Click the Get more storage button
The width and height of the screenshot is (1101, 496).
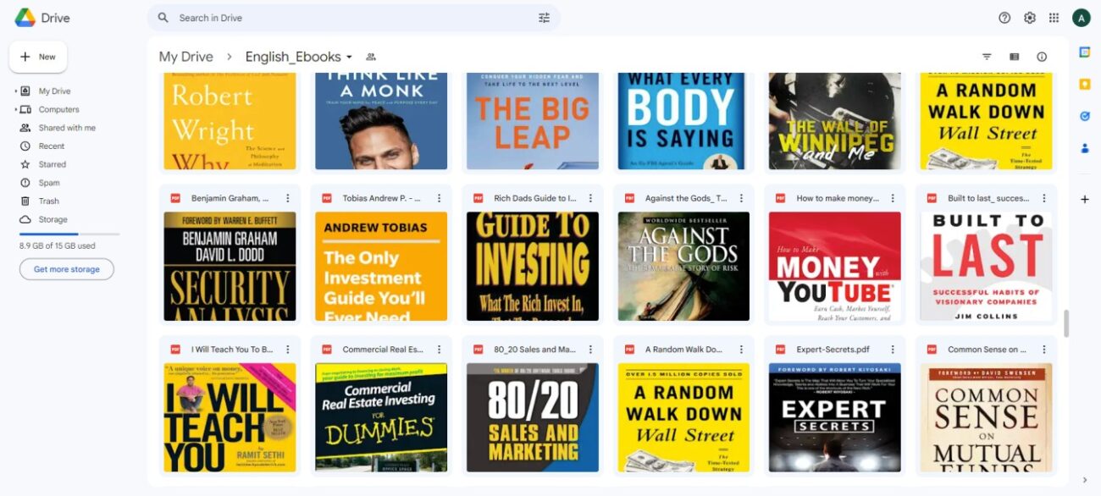[x=66, y=269]
